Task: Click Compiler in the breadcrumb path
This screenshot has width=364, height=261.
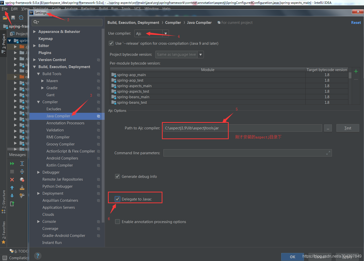Action: click(173, 23)
